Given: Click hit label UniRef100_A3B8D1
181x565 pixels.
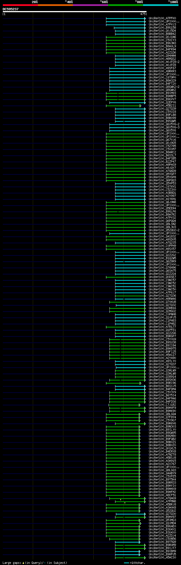Looking at the screenshot, I should 162,193.
